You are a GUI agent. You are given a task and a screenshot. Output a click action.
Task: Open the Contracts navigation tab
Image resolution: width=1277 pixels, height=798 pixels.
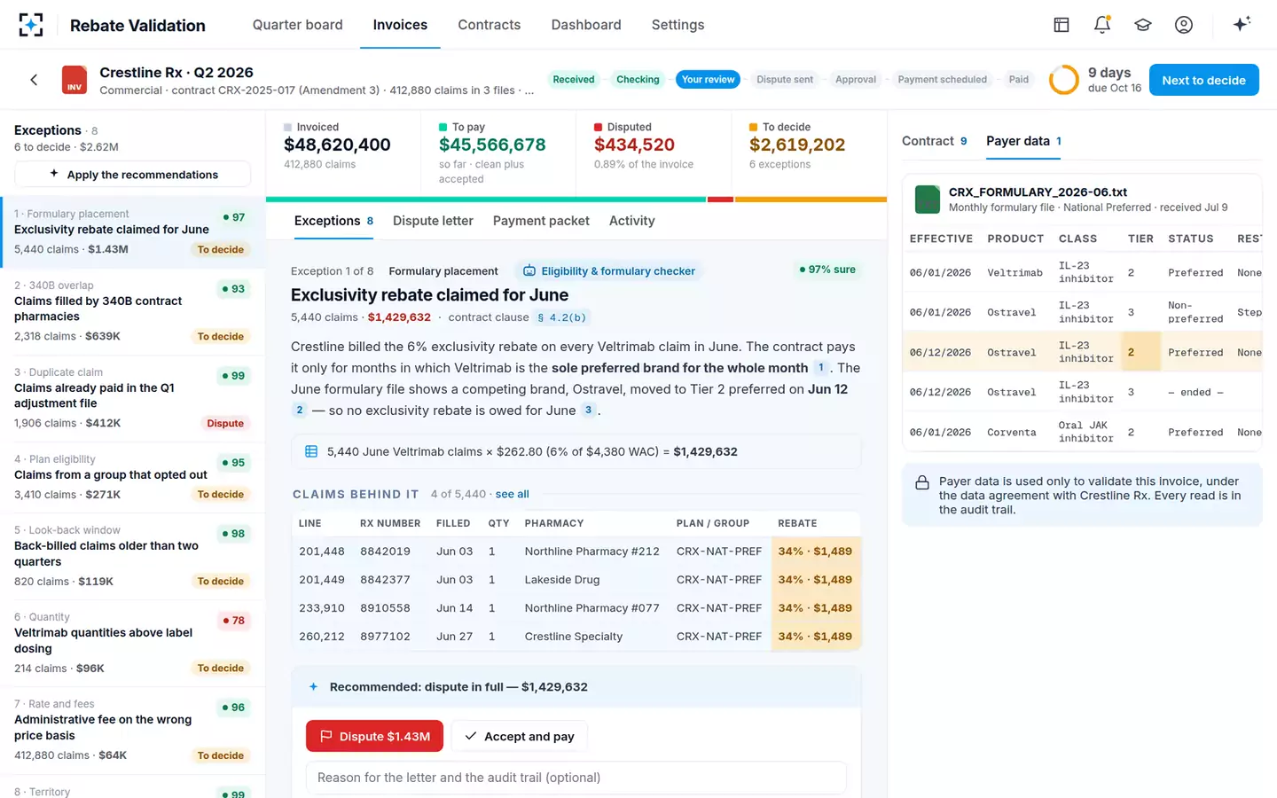pyautogui.click(x=490, y=25)
